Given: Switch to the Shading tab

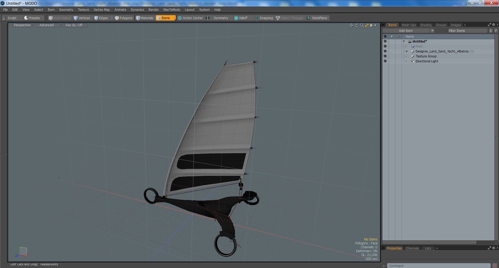Looking at the screenshot, I should pos(426,25).
